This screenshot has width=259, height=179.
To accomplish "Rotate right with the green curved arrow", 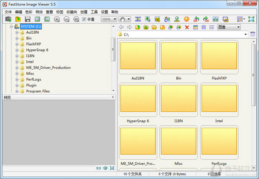I will [x=206, y=19].
